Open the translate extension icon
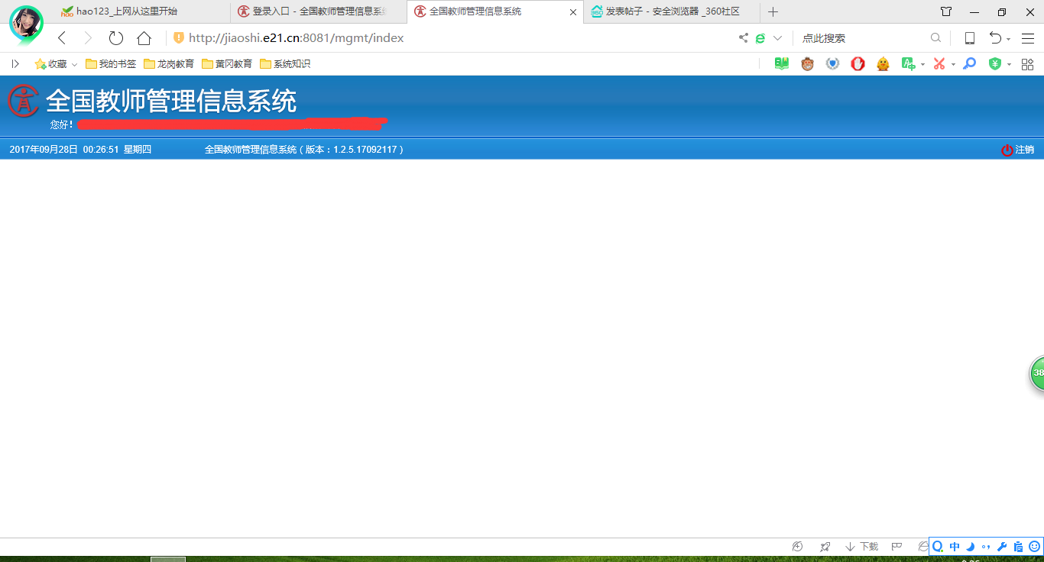 click(909, 64)
